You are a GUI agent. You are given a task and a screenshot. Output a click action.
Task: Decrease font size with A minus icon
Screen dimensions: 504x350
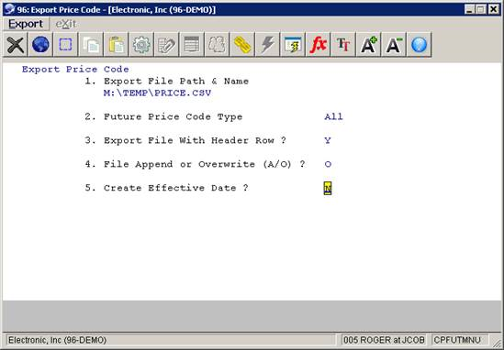[394, 45]
